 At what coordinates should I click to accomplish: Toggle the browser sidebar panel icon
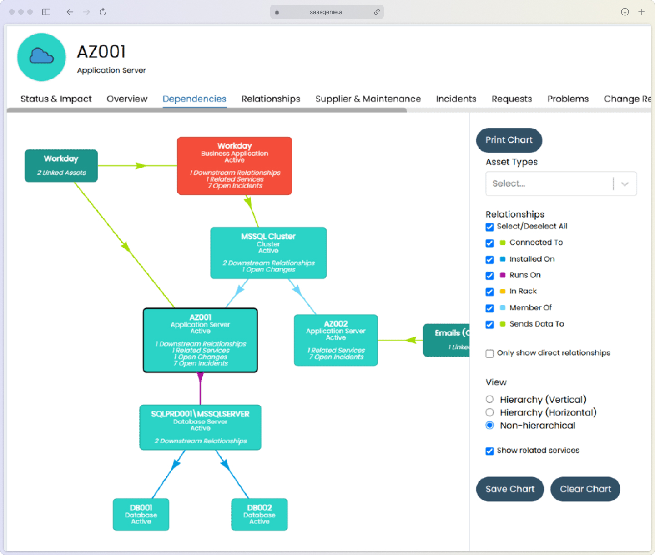tap(46, 12)
